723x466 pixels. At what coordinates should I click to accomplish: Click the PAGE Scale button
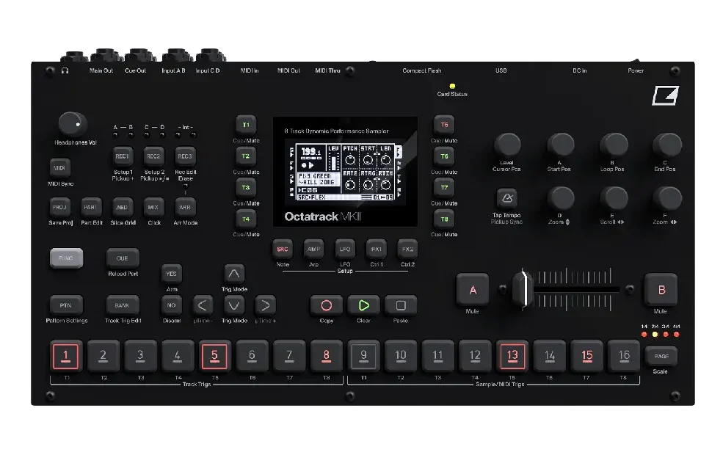661,357
